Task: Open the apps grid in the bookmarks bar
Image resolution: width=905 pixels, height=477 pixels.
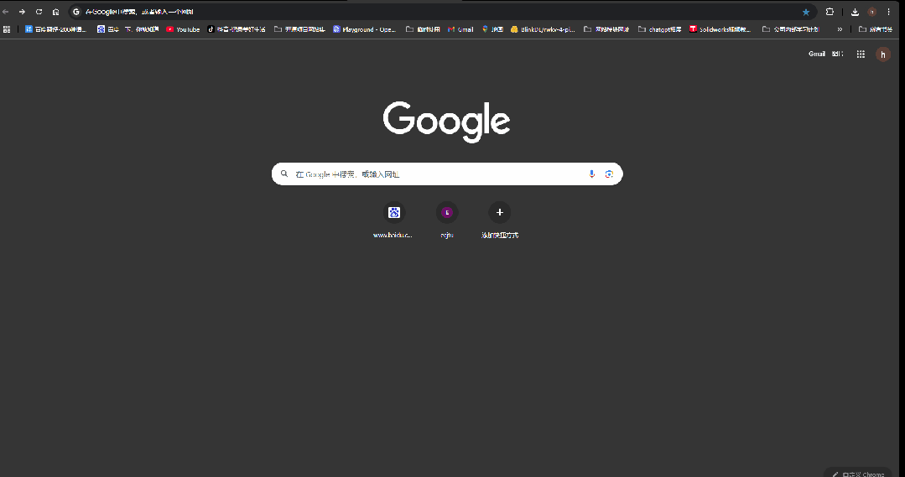Action: click(x=7, y=29)
